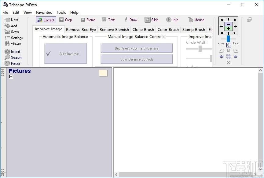
Task: Pan left with the left arrow
Action: pyautogui.click(x=221, y=26)
